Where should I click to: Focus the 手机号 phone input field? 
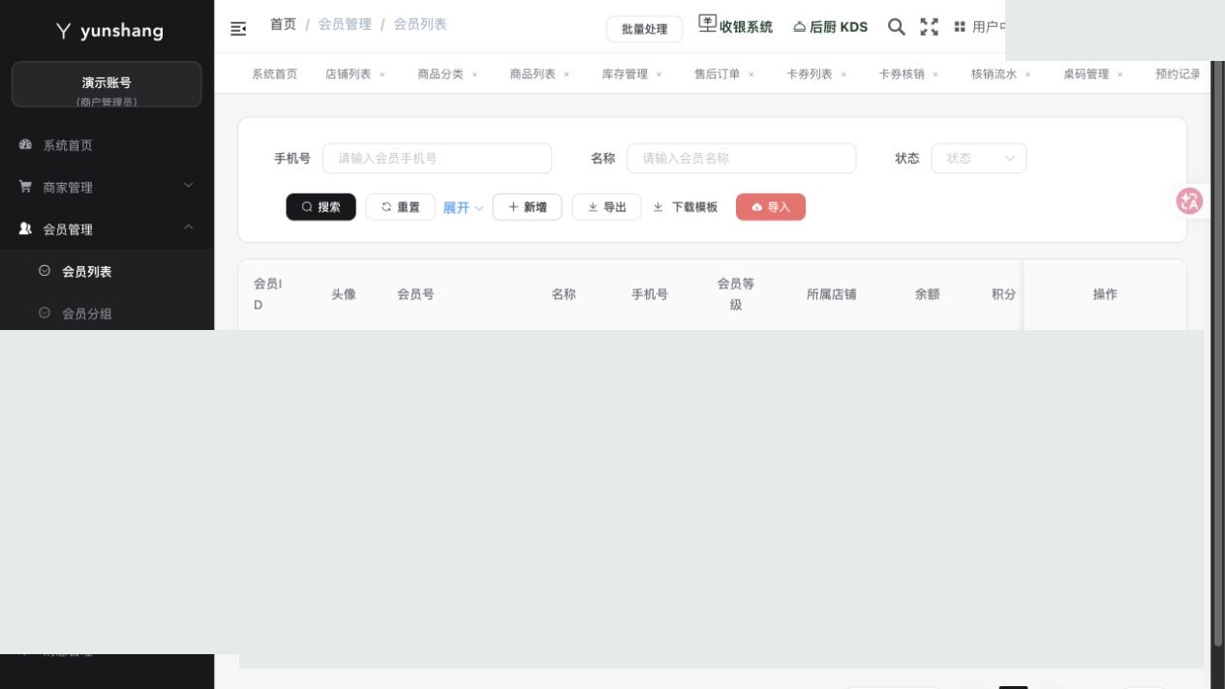coord(437,159)
